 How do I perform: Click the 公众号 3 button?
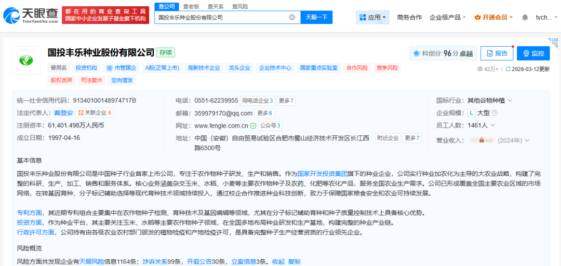pyautogui.click(x=270, y=125)
